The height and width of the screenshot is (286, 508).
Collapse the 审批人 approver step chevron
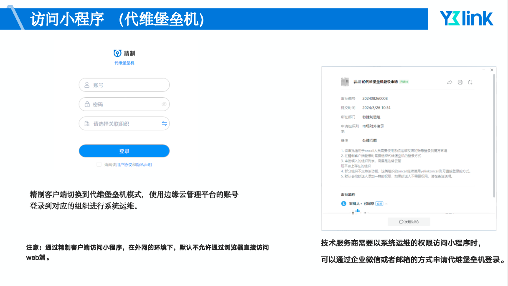click(x=386, y=204)
